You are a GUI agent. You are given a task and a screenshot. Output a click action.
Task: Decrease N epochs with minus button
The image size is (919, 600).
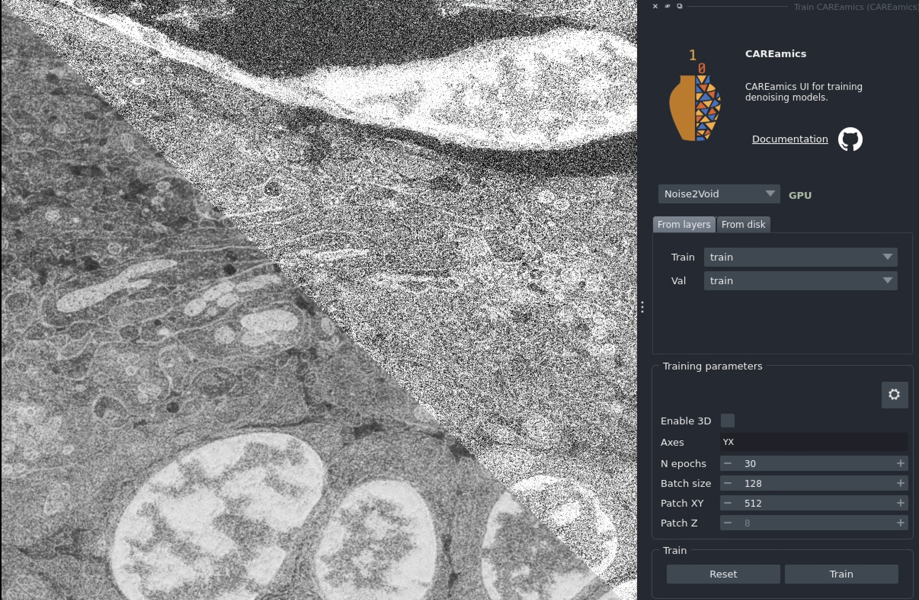(x=727, y=463)
